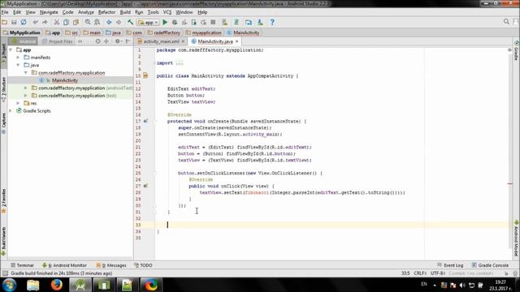The image size is (520, 292).
Task: Expand the (test) package node
Action: click(x=26, y=96)
